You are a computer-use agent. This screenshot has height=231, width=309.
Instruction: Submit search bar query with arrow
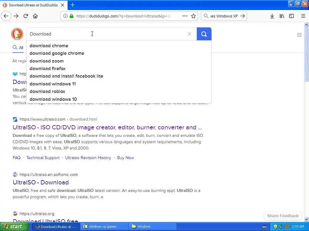[x=243, y=16]
